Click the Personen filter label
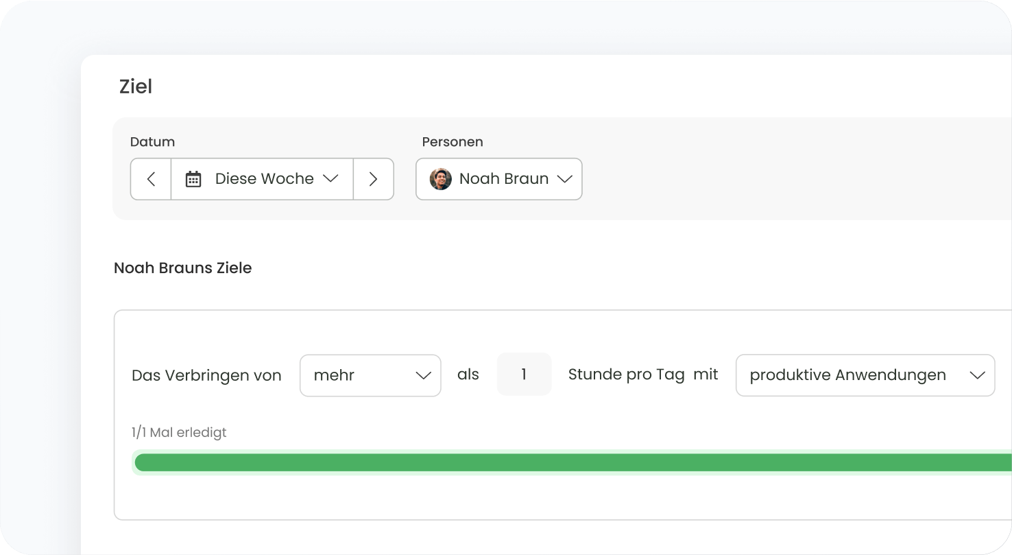The image size is (1012, 555). [x=452, y=142]
